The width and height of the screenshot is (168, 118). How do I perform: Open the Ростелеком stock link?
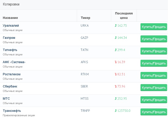click(x=12, y=74)
